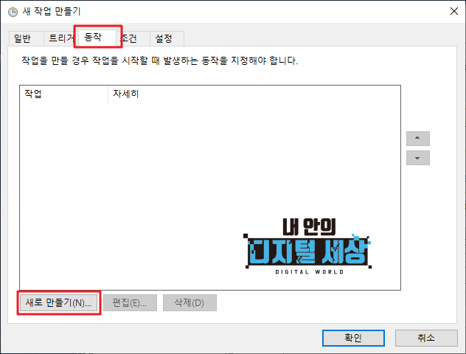The width and height of the screenshot is (466, 354).
Task: Confirm with the 확인 button
Action: click(353, 338)
